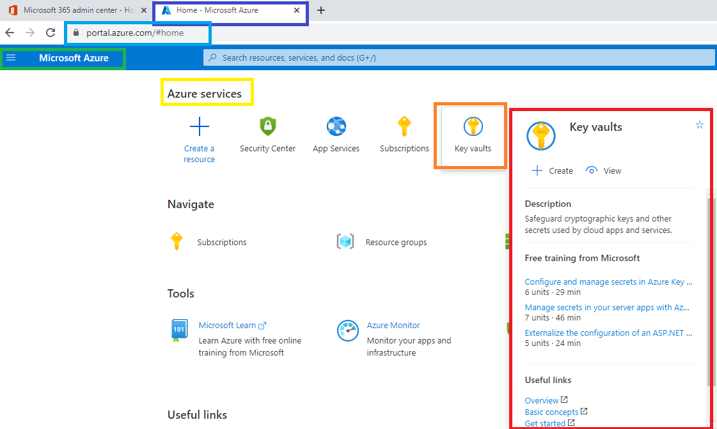Open the Get started link

click(x=545, y=423)
